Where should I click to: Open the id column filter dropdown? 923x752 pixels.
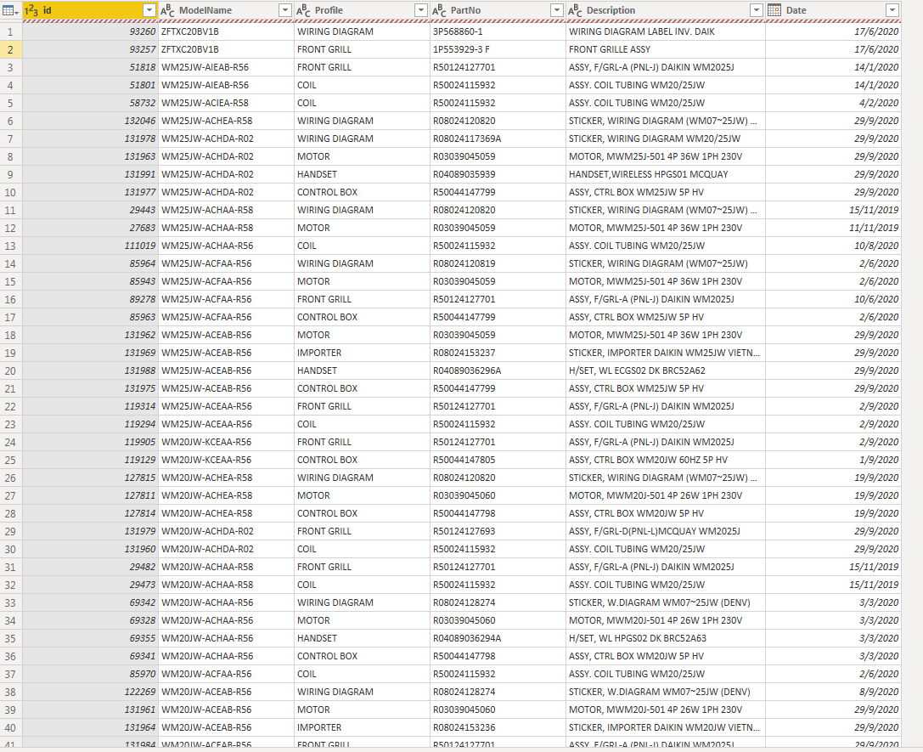[x=149, y=10]
